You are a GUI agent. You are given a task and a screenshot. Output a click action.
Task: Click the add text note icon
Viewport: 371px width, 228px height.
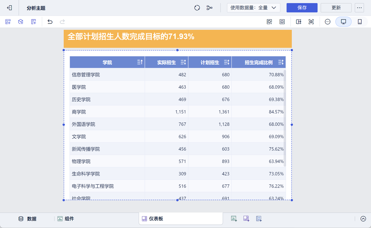coord(33,22)
